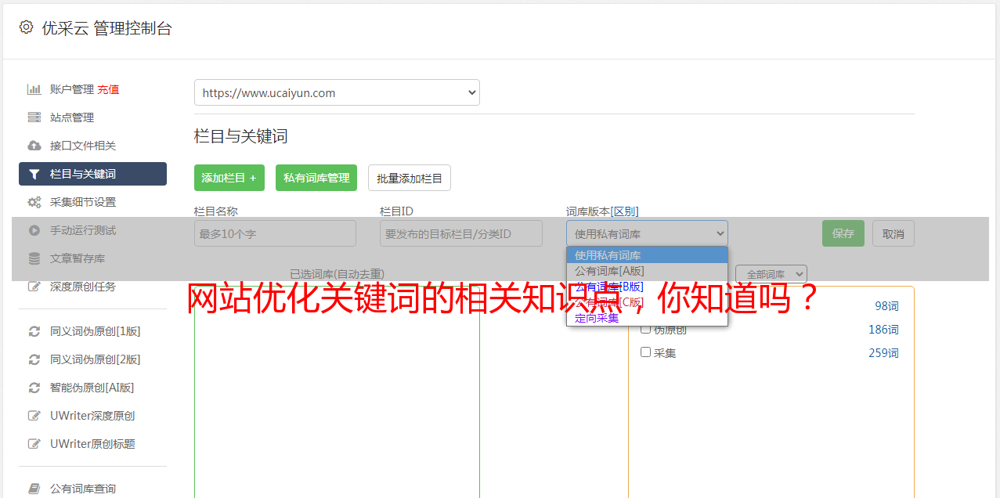Image resolution: width=1000 pixels, height=498 pixels.
Task: Click the refresh icon for 同义词伪原创[2版]
Action: (x=34, y=359)
